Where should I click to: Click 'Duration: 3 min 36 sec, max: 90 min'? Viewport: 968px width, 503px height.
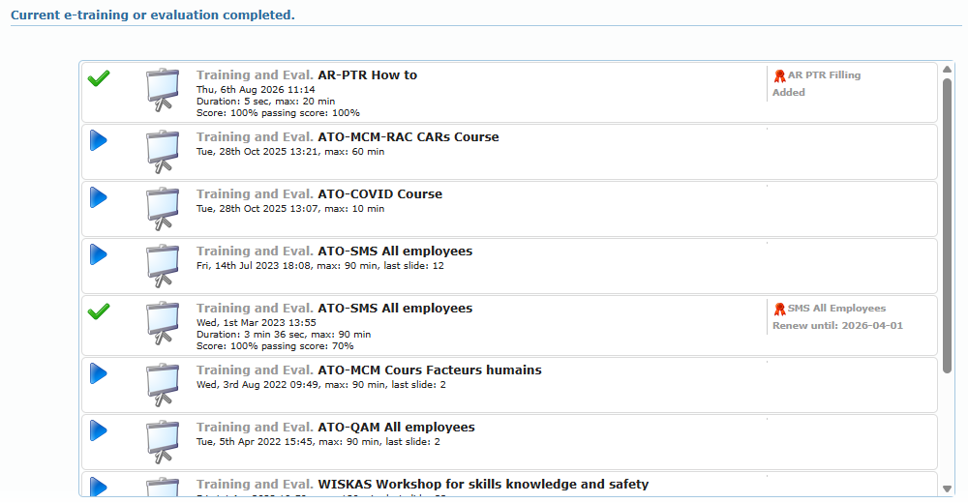pyautogui.click(x=284, y=334)
